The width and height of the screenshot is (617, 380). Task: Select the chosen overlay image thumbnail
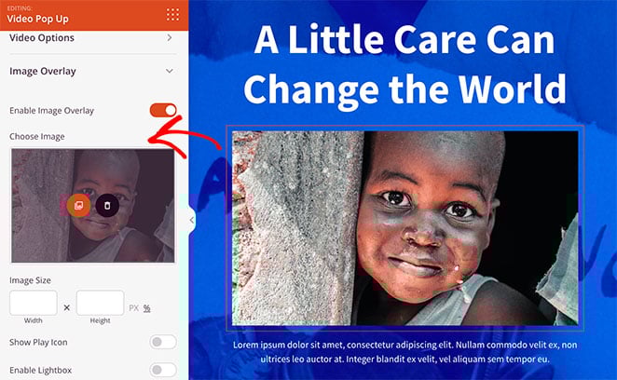pyautogui.click(x=93, y=206)
